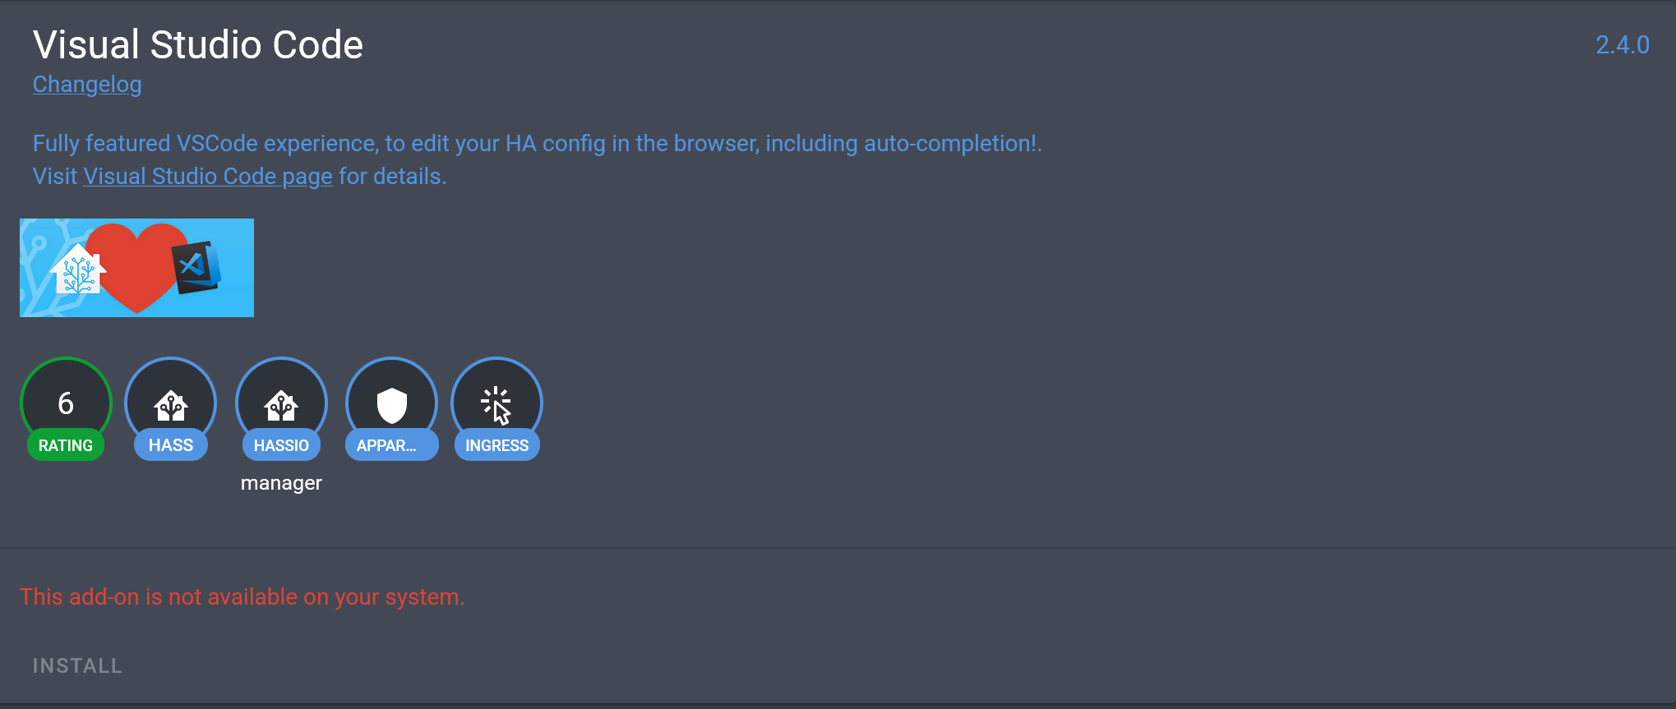This screenshot has width=1676, height=709.
Task: Click the Home Assistant house icon on HASS badge
Action: click(x=170, y=403)
